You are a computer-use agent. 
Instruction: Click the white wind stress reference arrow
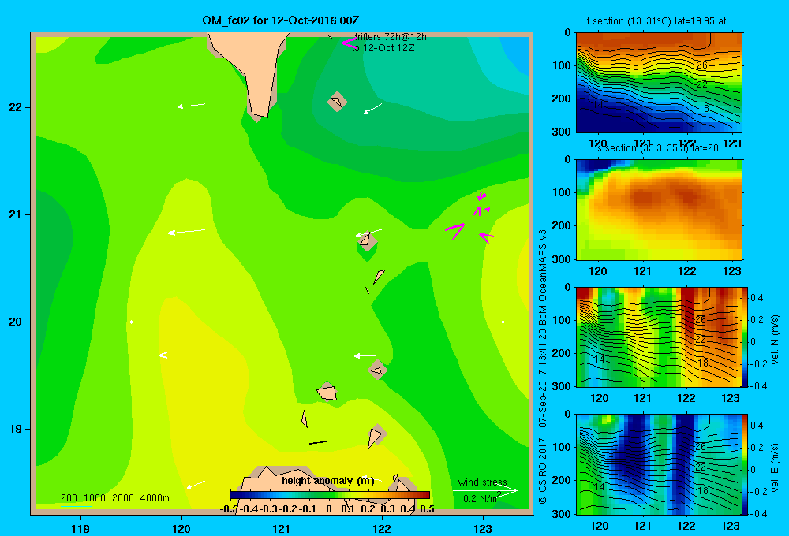point(485,490)
